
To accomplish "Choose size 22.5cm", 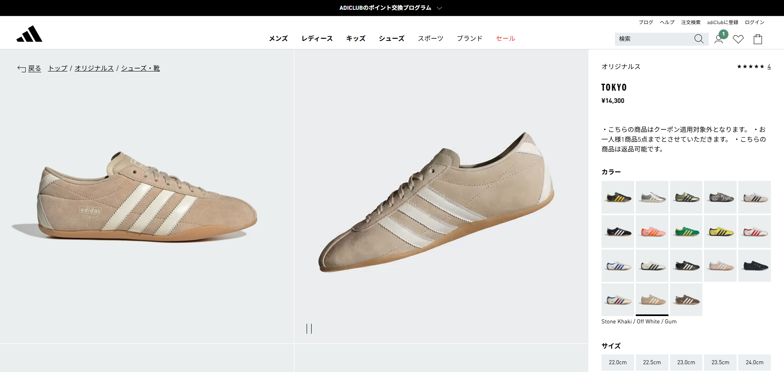I will [x=652, y=362].
